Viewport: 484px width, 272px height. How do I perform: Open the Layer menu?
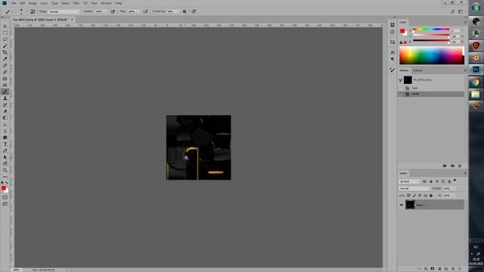(x=44, y=3)
